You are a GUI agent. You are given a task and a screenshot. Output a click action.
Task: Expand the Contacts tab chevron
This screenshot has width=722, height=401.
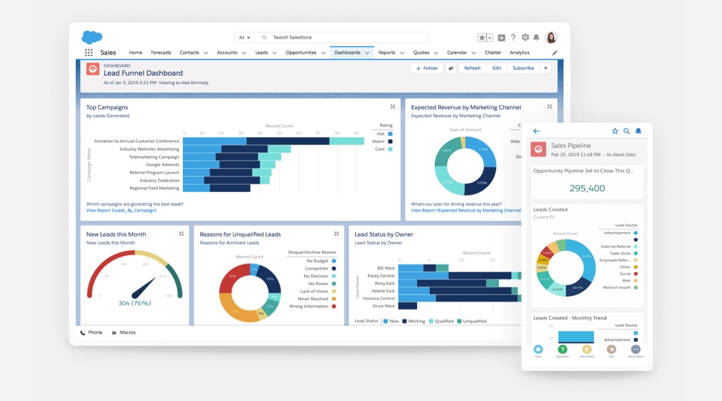coord(206,53)
